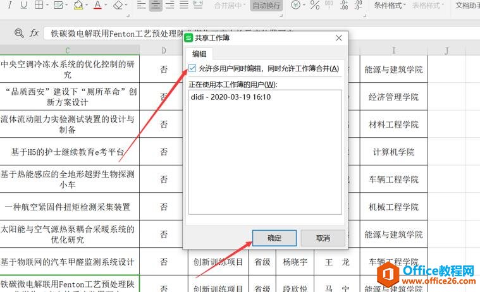The height and width of the screenshot is (292, 480).
Task: Click distributed alignment icon
Action: coord(198,5)
